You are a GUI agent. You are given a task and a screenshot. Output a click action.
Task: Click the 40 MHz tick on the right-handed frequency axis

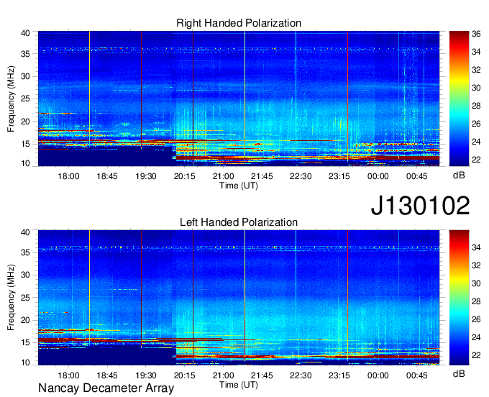[25, 33]
